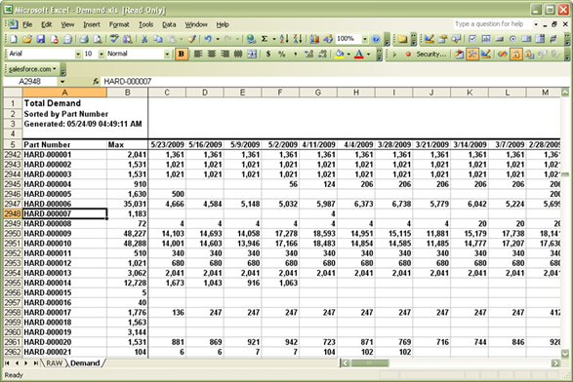Expand the Arial font name dropdown
The width and height of the screenshot is (573, 382).
[x=78, y=54]
